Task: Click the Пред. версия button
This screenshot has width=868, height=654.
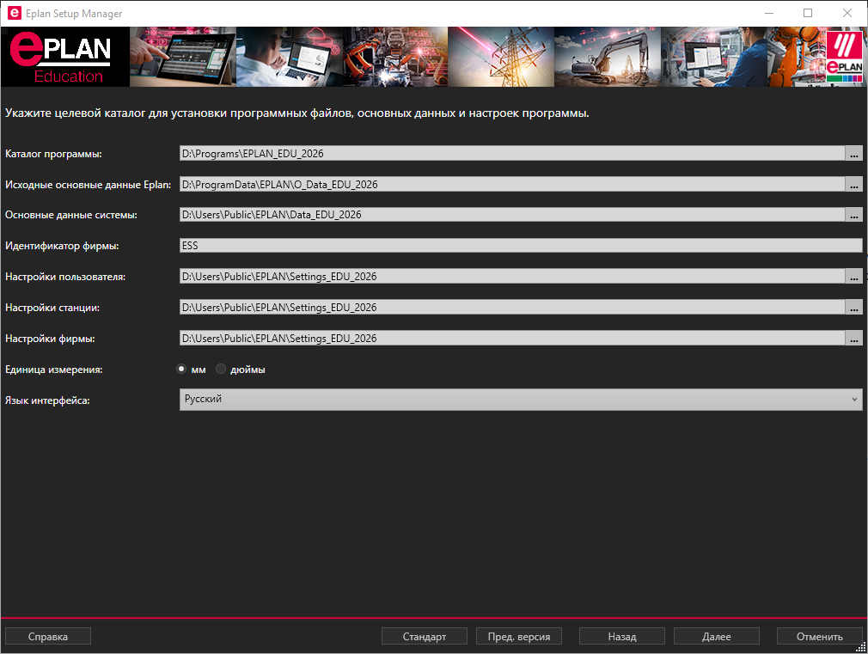Action: pyautogui.click(x=519, y=636)
